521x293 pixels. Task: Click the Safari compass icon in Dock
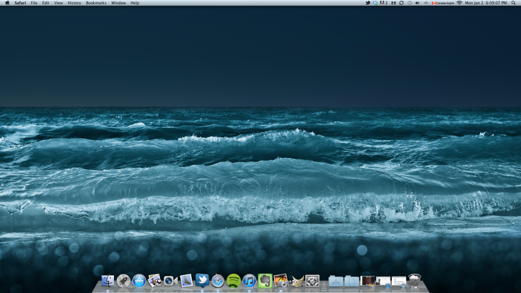click(218, 281)
